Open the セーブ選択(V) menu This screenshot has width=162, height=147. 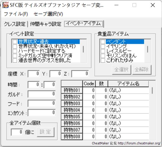[48, 14]
